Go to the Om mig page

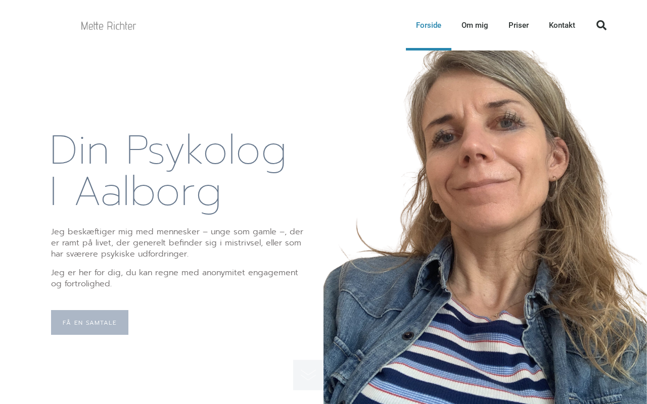pyautogui.click(x=475, y=25)
